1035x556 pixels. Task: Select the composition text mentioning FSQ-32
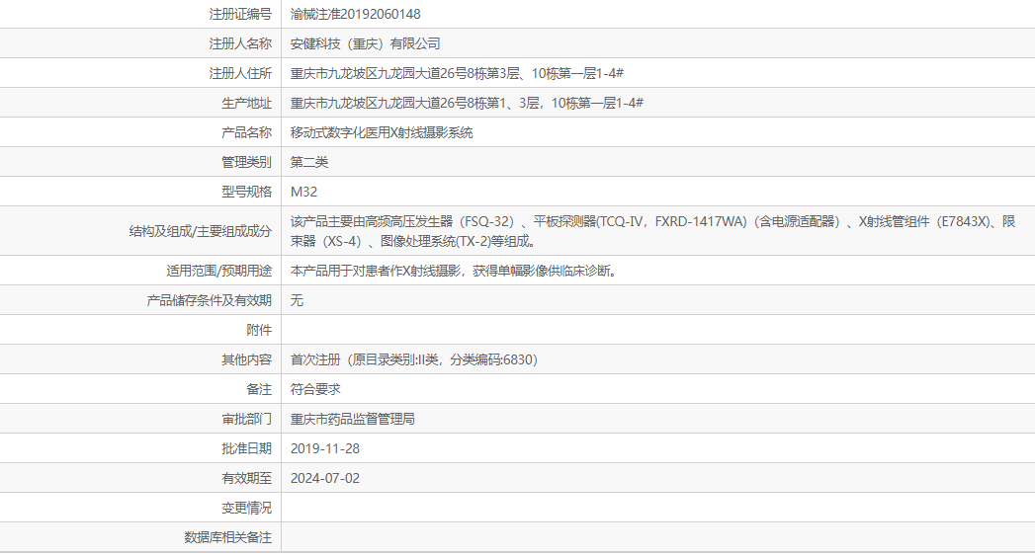(652, 231)
